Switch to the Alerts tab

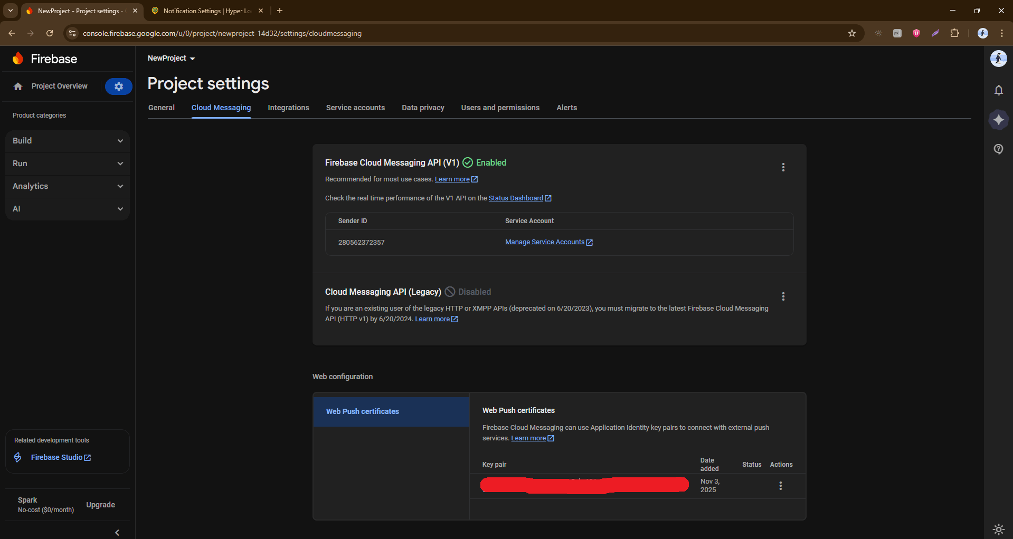(x=567, y=108)
